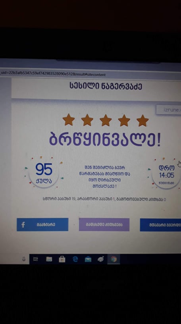
Task: Click the 14:05 time circle
Action: coord(167,174)
